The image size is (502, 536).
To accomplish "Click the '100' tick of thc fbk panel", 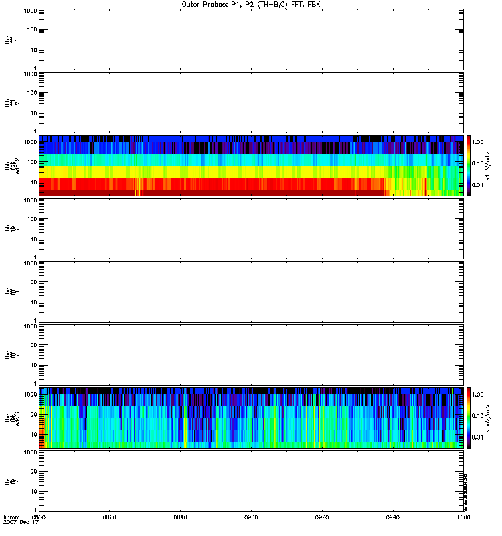I will (x=32, y=415).
